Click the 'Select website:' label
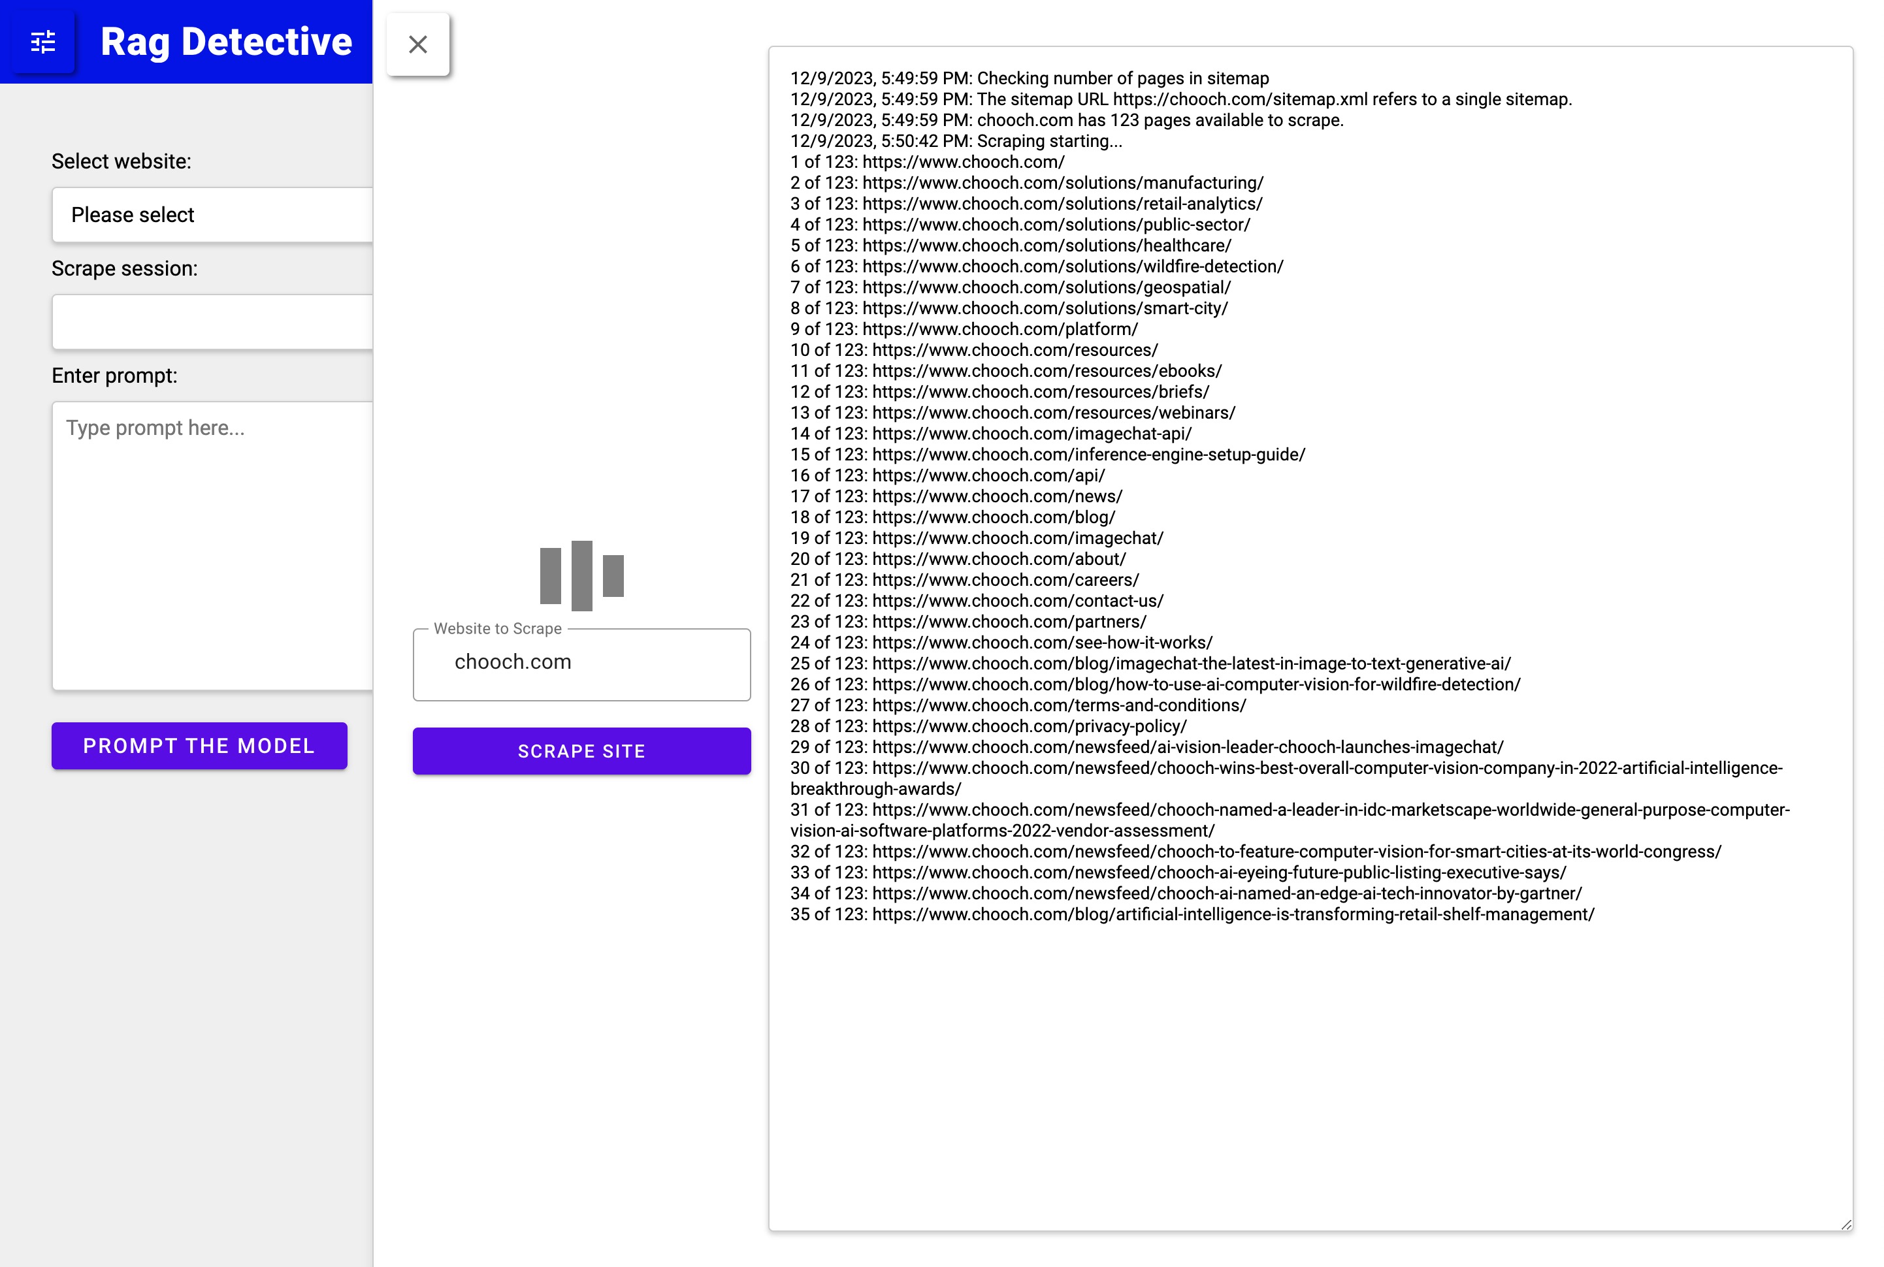The width and height of the screenshot is (1884, 1267). point(122,161)
